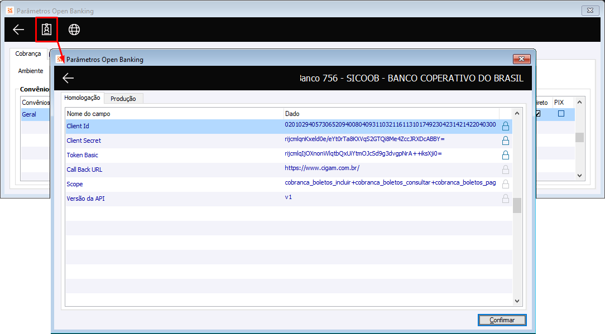Click the cobranca_boletos scope value

tap(391, 182)
